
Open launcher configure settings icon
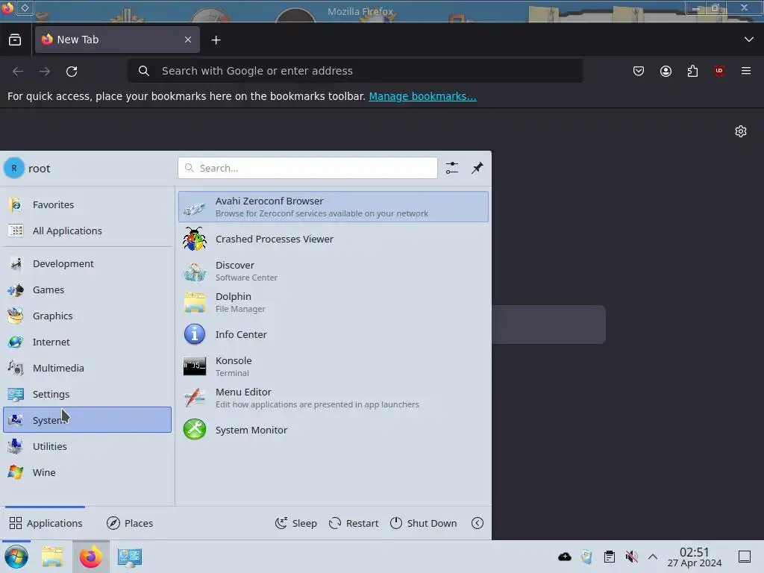click(x=452, y=168)
